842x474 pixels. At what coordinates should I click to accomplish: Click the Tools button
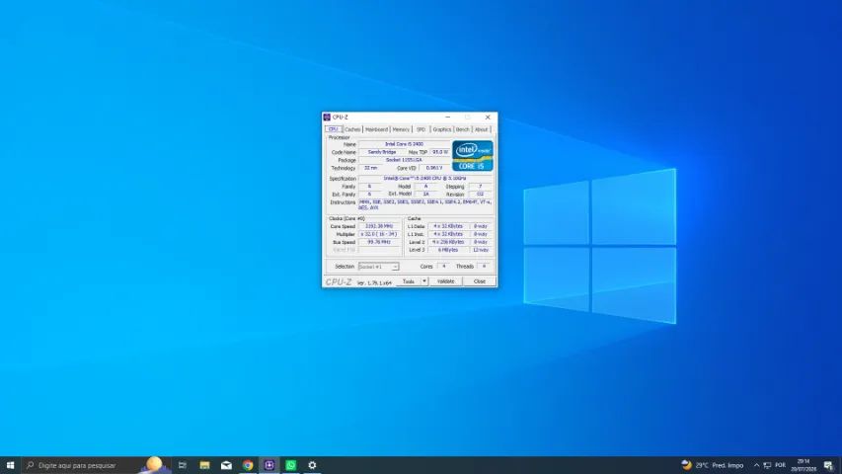[x=409, y=281]
